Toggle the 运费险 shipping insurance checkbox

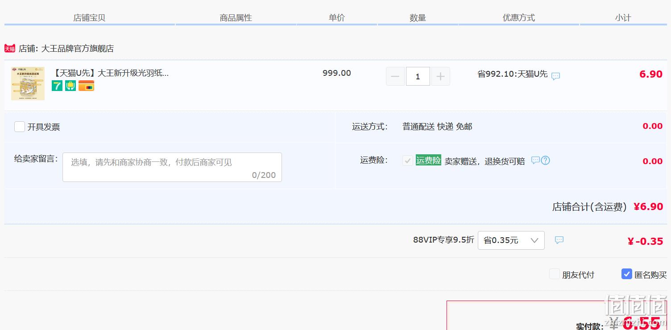coord(407,161)
